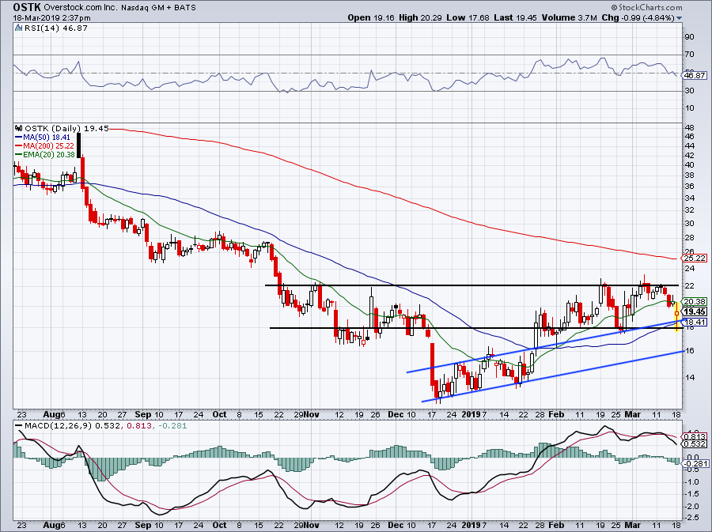
Task: Click the tall black candle at August 13
Action: point(78,145)
